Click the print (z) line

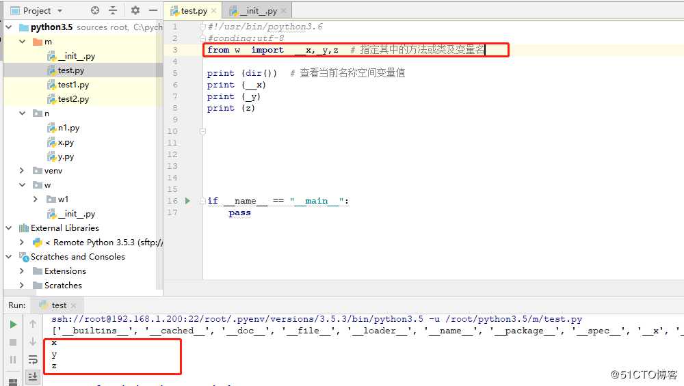click(231, 108)
